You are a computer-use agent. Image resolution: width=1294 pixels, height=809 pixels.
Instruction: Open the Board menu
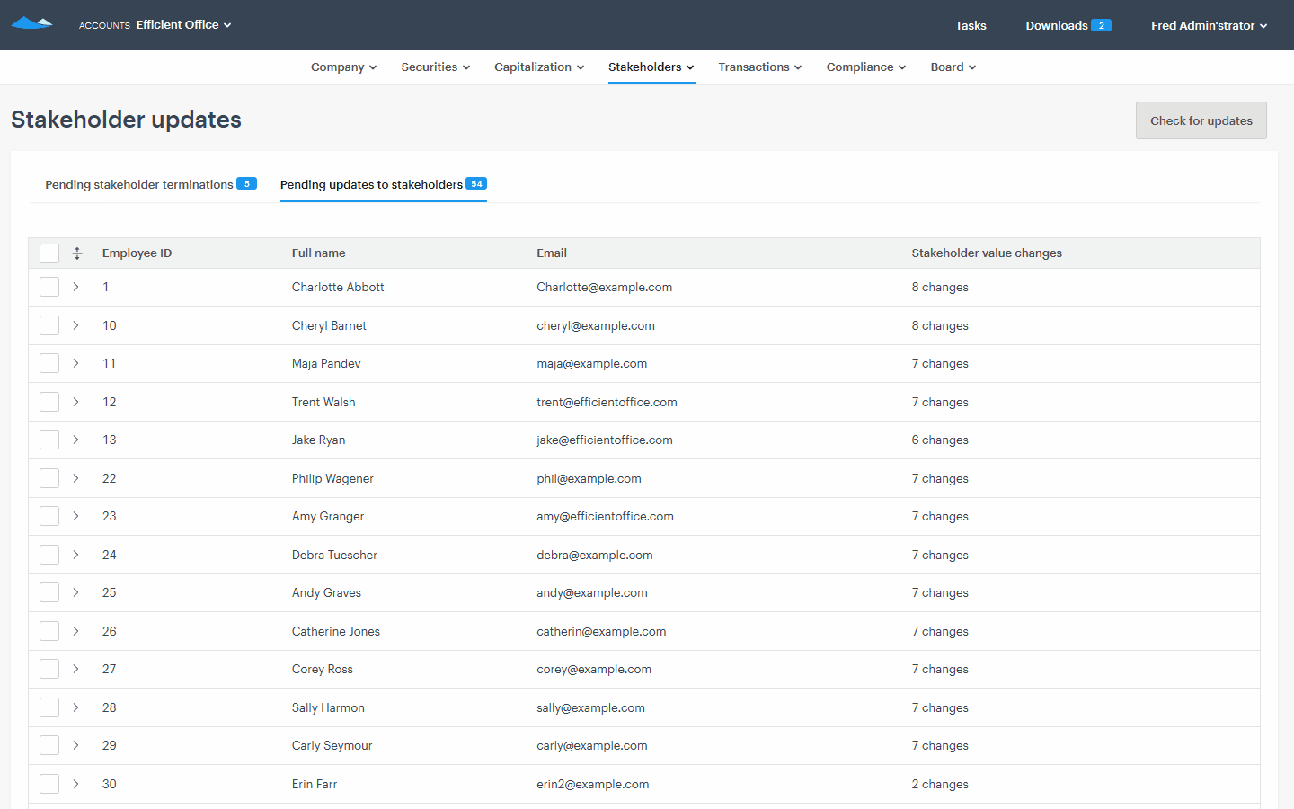pos(953,67)
